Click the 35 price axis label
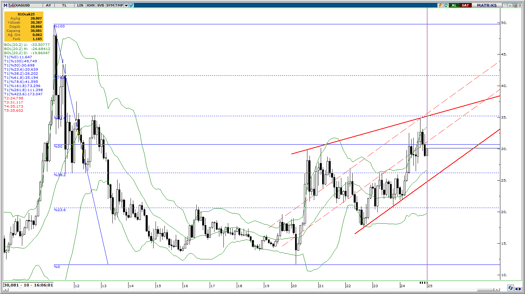This screenshot has height=294, width=525. (x=504, y=118)
